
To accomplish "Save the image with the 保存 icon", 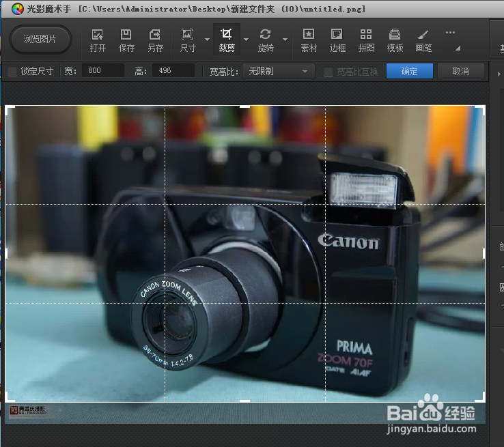I will [x=126, y=40].
